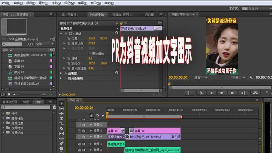Viewport: 272px width, 153px height.
Task: Select the Rolling Edit tool
Action: 61,119
